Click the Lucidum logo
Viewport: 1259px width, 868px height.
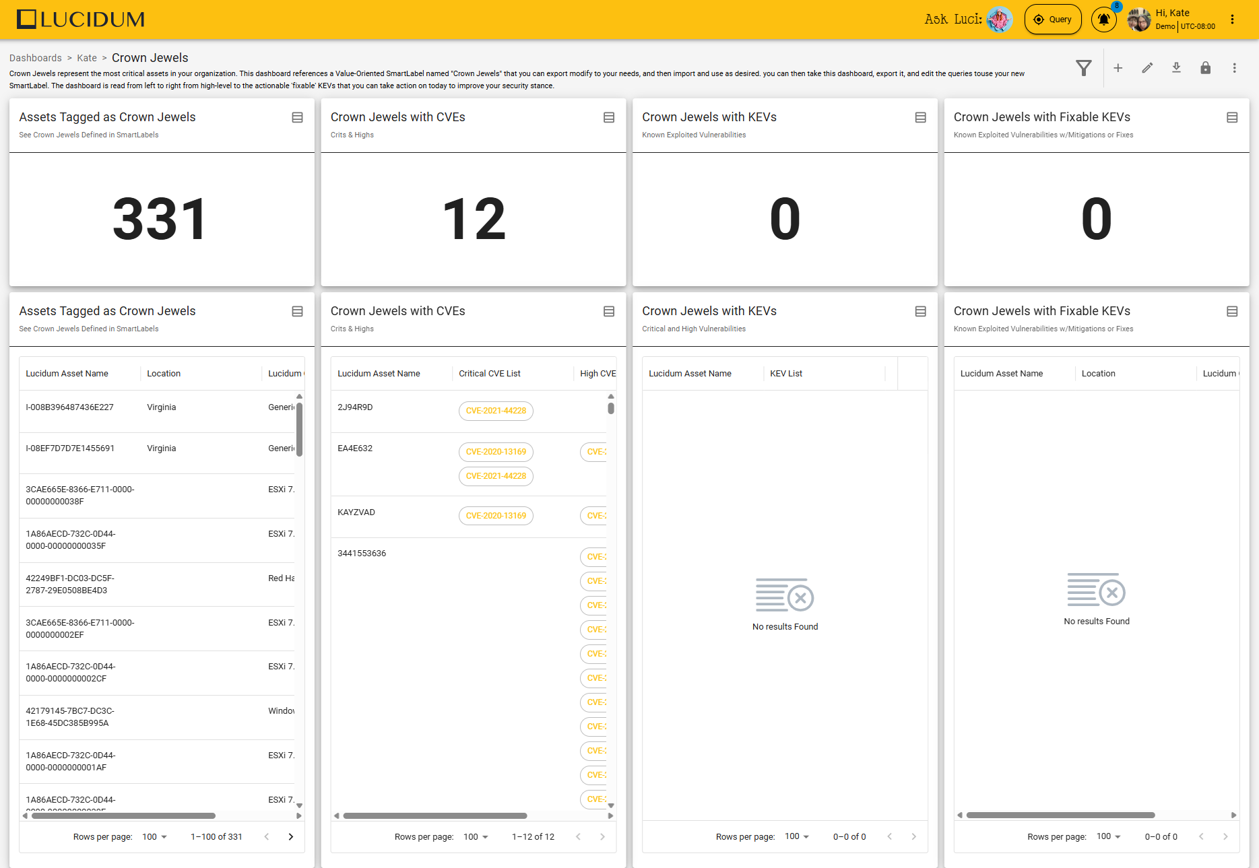(x=81, y=20)
